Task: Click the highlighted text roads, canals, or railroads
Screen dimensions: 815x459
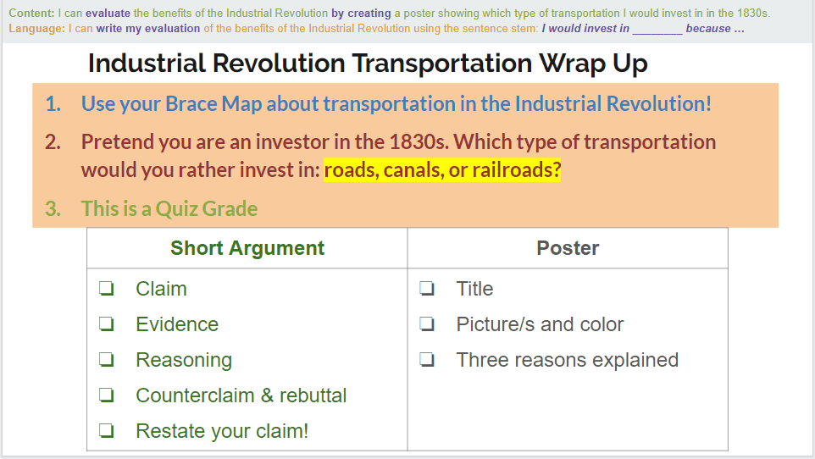Action: (x=442, y=170)
